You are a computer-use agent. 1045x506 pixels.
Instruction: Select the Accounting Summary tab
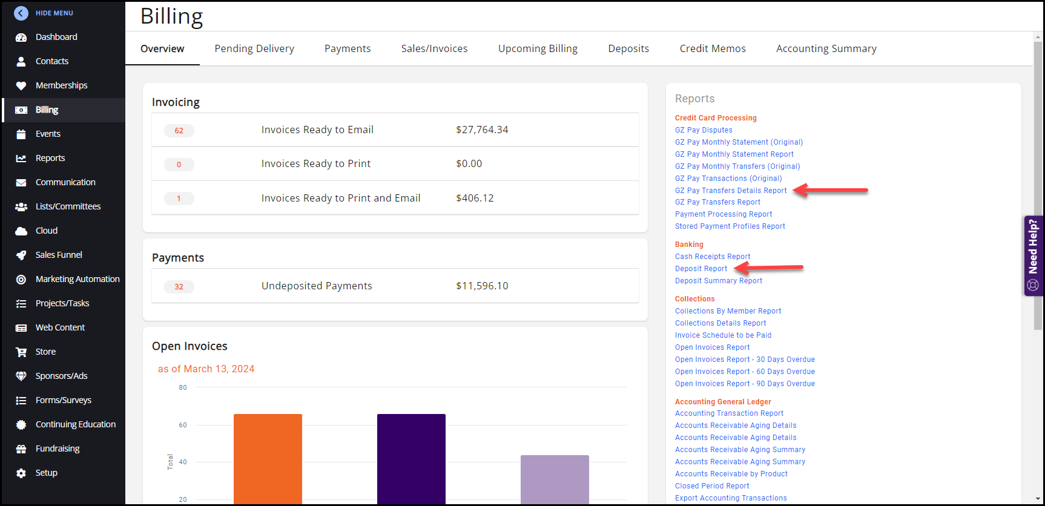pyautogui.click(x=826, y=48)
